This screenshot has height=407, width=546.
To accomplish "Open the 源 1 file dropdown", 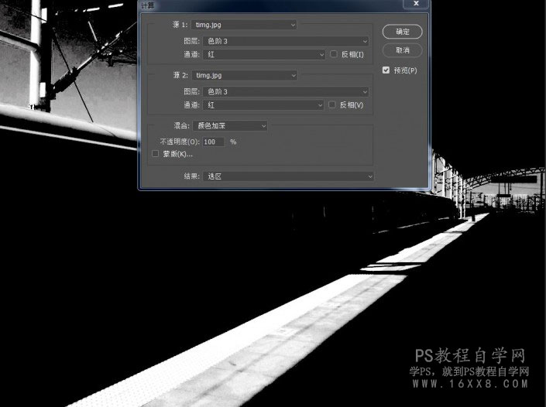I will click(x=244, y=25).
